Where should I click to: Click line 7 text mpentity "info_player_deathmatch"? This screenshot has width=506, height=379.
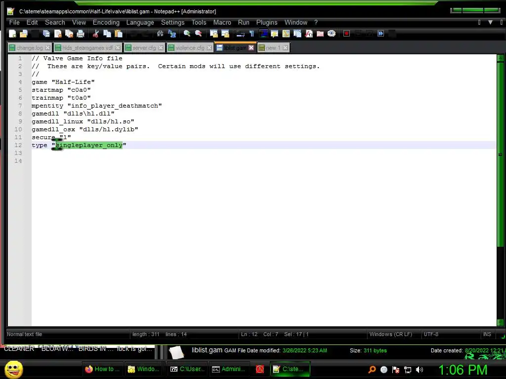point(96,106)
